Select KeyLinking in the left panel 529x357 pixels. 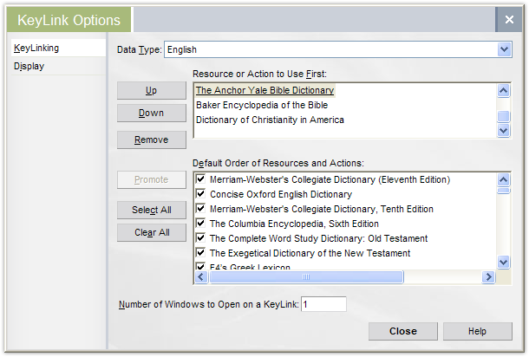[x=58, y=48]
